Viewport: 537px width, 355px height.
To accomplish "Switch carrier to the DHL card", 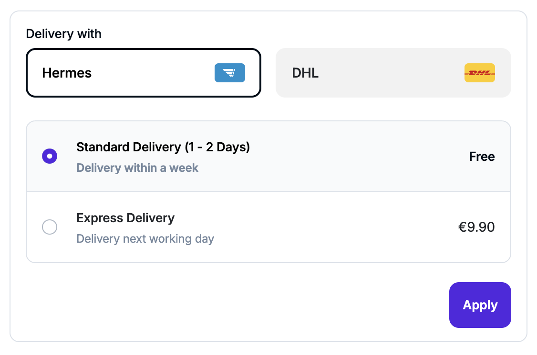I will click(x=393, y=73).
